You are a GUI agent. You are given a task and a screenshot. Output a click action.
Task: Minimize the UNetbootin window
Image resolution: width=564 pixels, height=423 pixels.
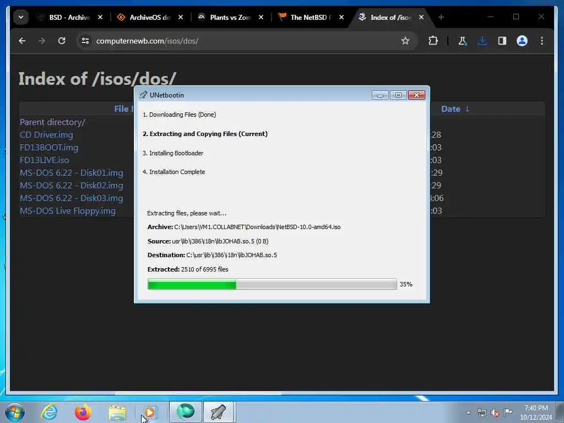[380, 95]
